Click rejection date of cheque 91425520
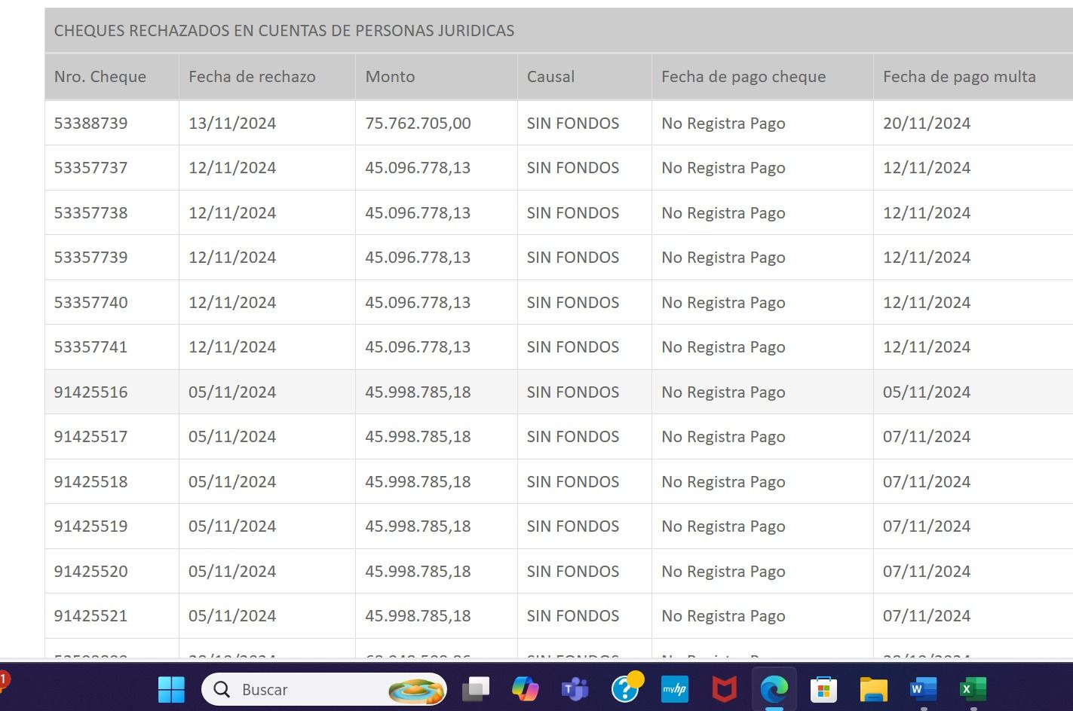1073x711 pixels. (232, 571)
